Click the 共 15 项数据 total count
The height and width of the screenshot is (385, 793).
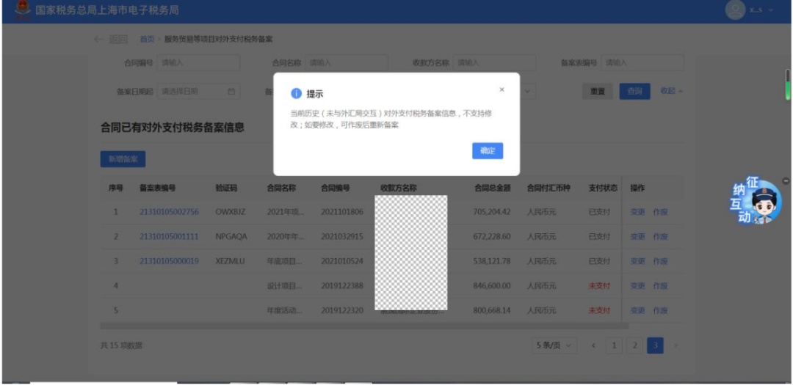(x=121, y=345)
